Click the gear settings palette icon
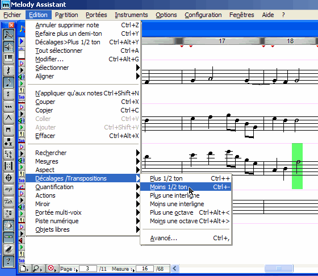The height and width of the screenshot is (276, 318). (9, 225)
